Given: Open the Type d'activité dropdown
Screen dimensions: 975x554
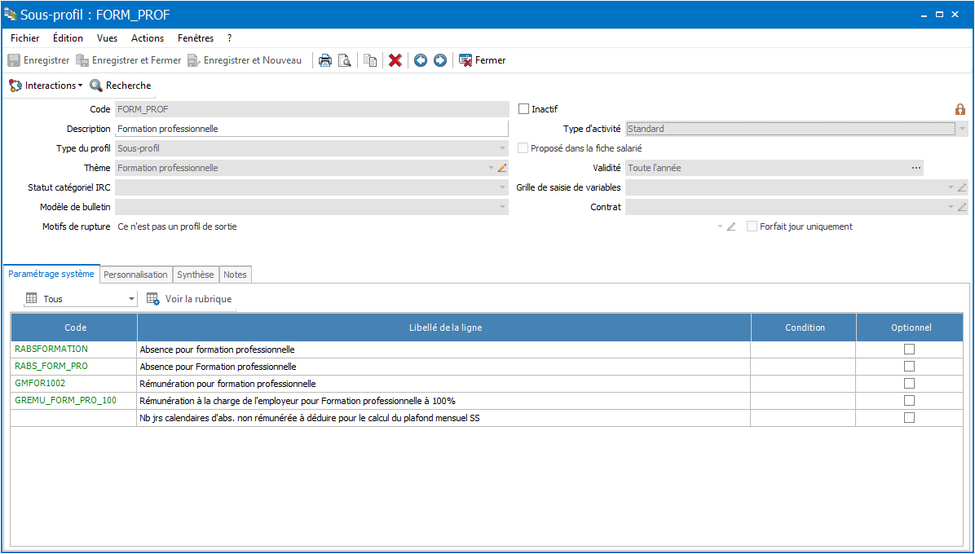Looking at the screenshot, I should [x=963, y=129].
